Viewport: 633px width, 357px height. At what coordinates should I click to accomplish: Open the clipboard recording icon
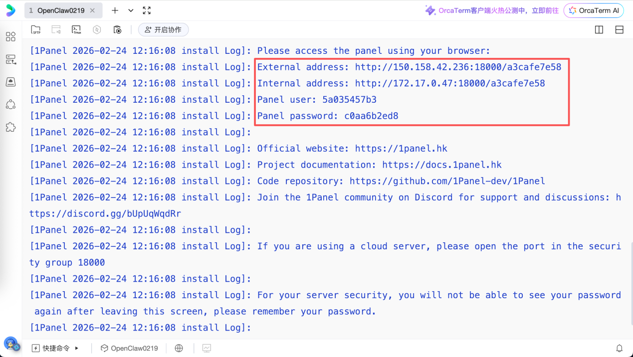pyautogui.click(x=117, y=30)
